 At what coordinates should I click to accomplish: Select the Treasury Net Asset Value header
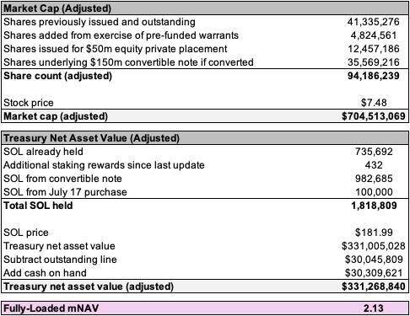[205, 138]
